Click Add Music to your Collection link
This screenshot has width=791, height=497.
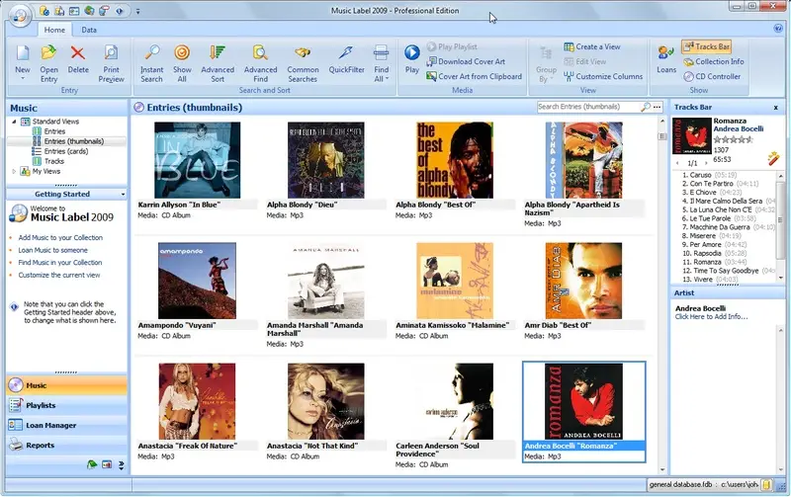pyautogui.click(x=60, y=237)
